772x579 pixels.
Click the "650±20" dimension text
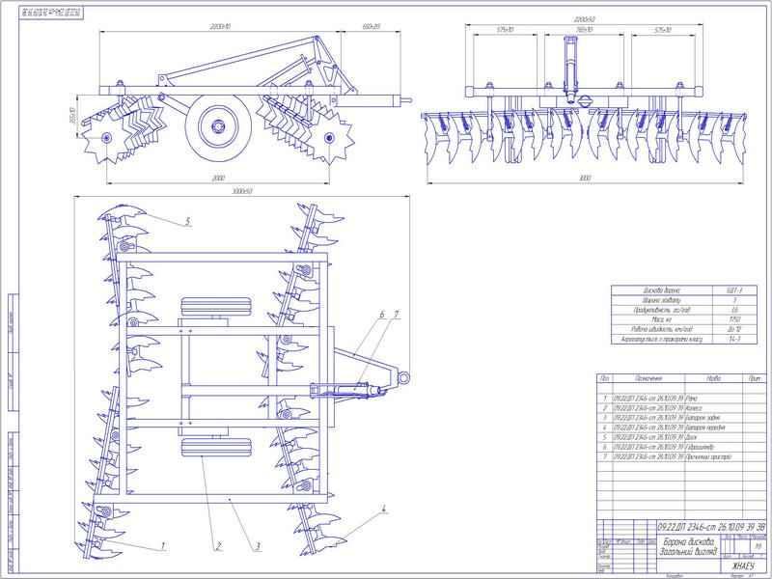(x=371, y=27)
